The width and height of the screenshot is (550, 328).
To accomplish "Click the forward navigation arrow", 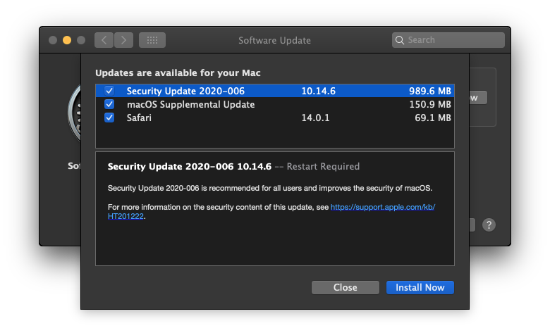I will pos(123,40).
